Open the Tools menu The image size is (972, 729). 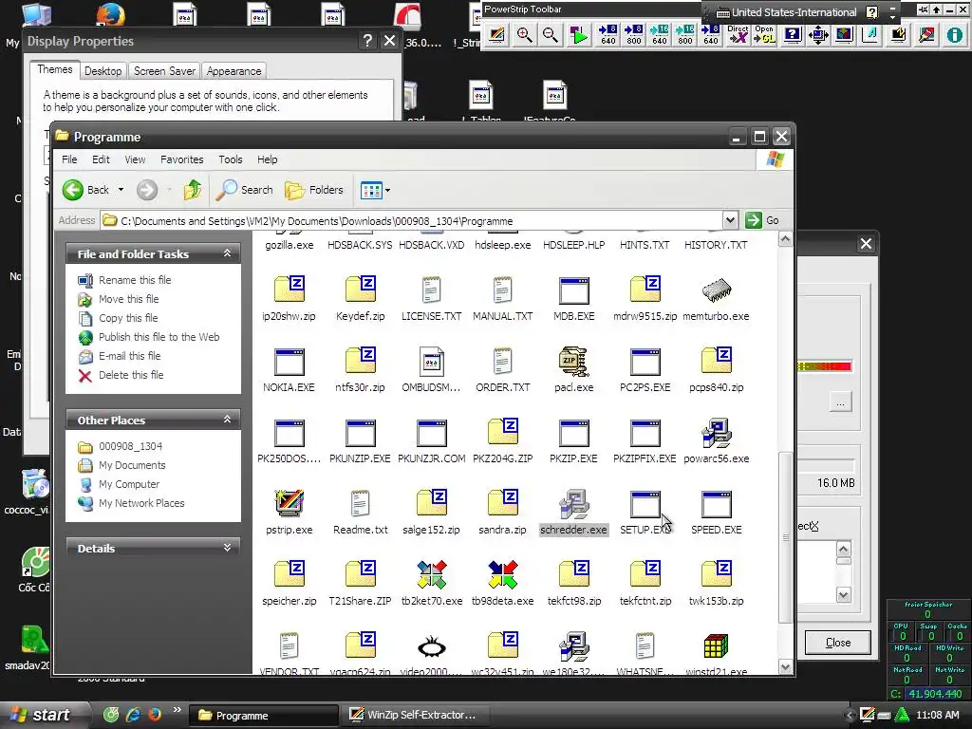point(230,159)
